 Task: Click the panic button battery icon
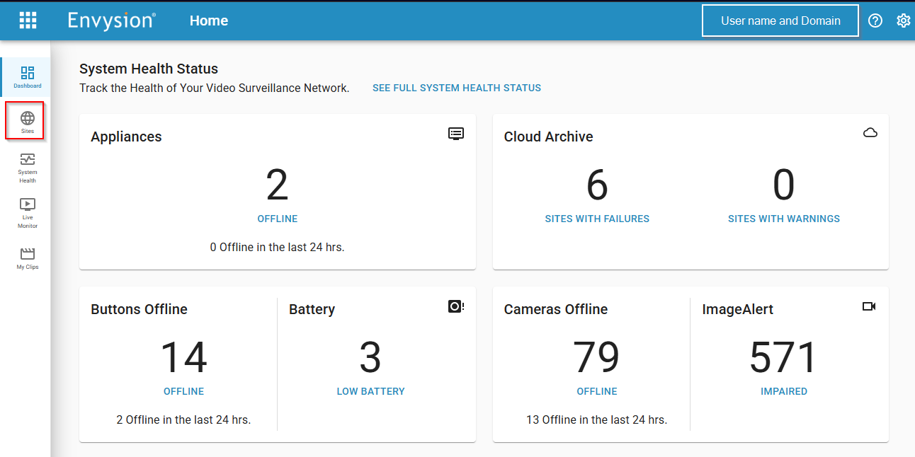456,306
